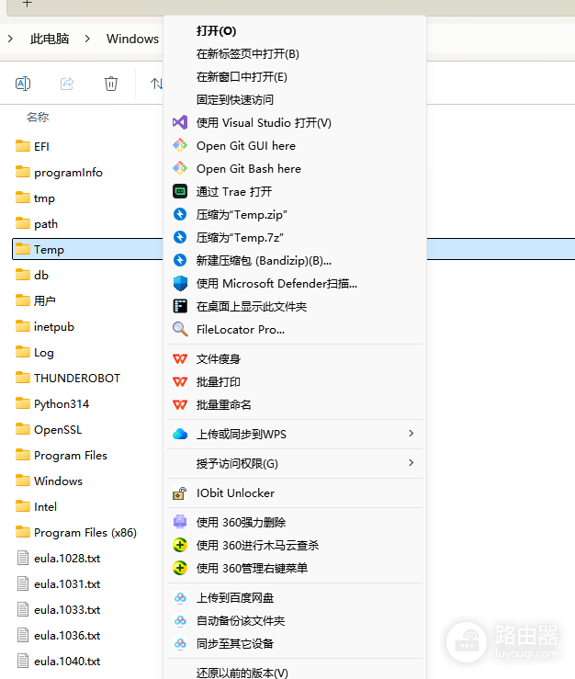This screenshot has width=575, height=679.
Task: Click the Trae app icon
Action: [180, 191]
